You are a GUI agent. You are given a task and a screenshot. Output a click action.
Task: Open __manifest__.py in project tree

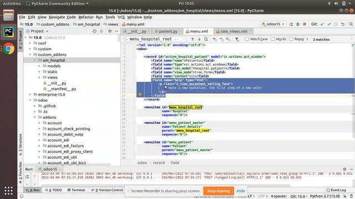pyautogui.click(x=62, y=89)
